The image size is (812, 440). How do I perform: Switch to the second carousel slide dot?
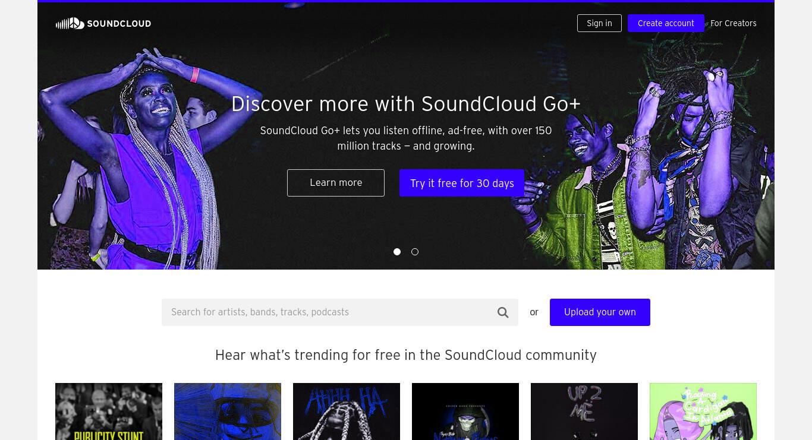click(x=415, y=252)
